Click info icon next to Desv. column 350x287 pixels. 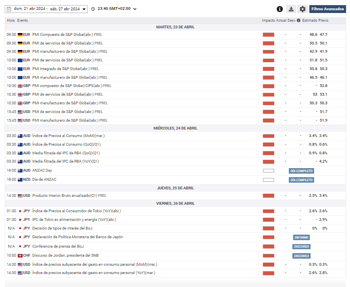tap(299, 20)
